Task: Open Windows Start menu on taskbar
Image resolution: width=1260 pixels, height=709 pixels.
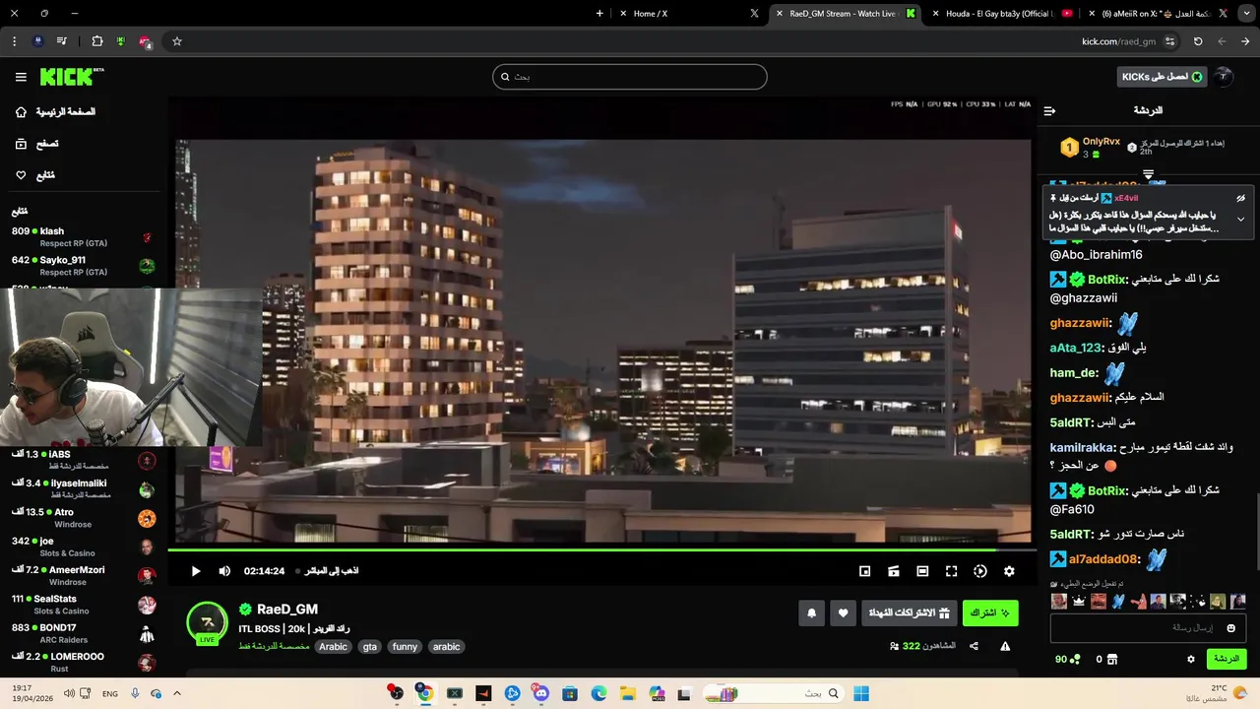Action: 861,693
